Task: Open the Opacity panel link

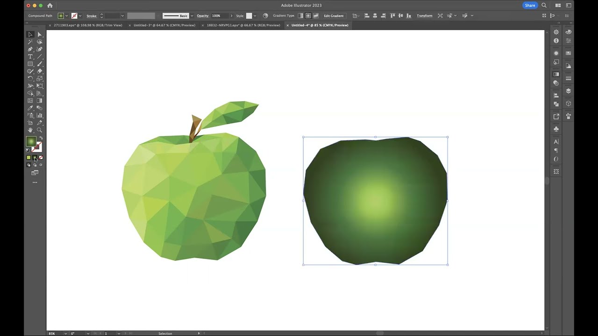Action: [x=203, y=15]
